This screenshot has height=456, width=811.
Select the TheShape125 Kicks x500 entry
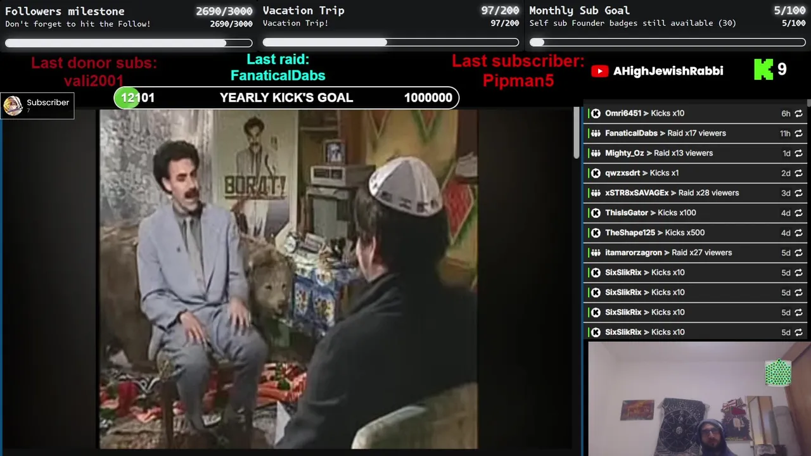[x=696, y=232]
